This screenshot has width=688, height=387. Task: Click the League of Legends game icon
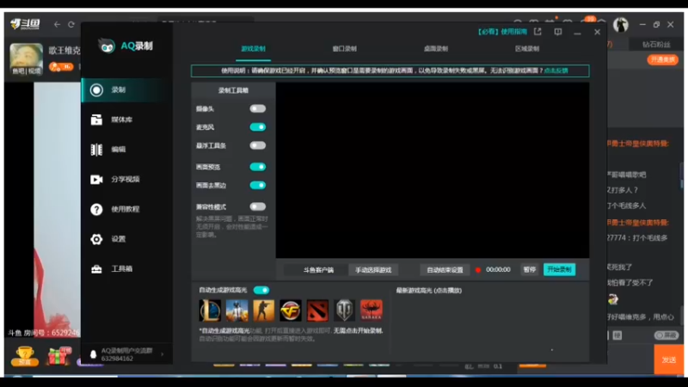[210, 310]
